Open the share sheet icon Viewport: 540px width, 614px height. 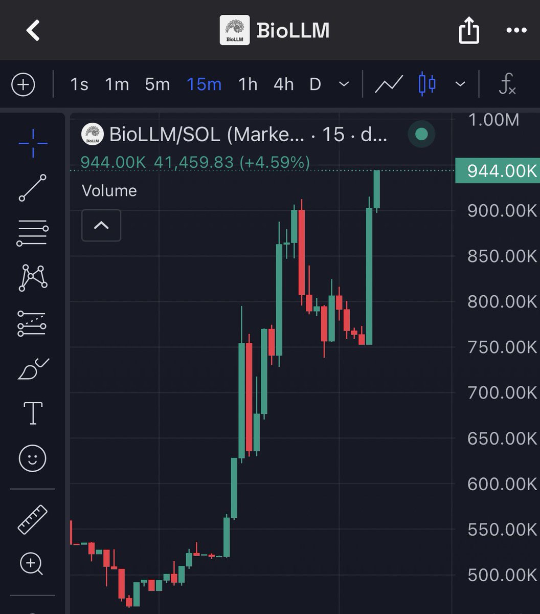pyautogui.click(x=469, y=31)
